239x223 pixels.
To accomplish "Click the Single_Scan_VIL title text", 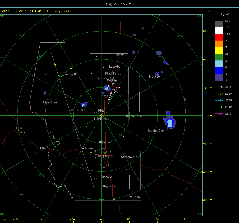I will (119, 4).
